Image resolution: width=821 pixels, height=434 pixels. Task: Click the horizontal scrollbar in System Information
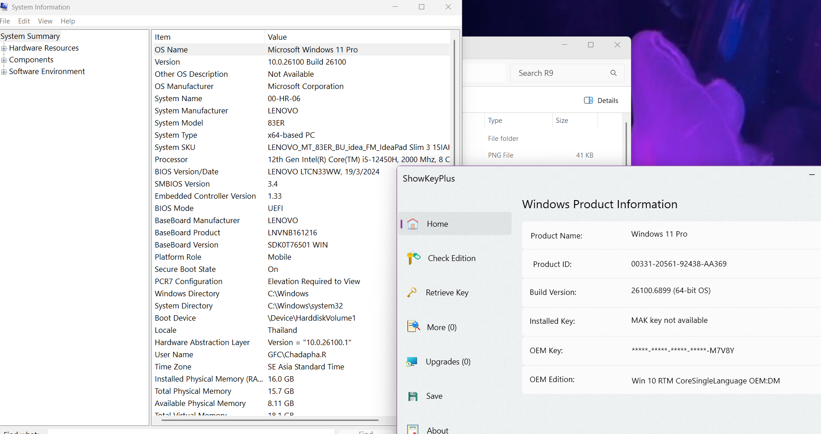tap(270, 420)
